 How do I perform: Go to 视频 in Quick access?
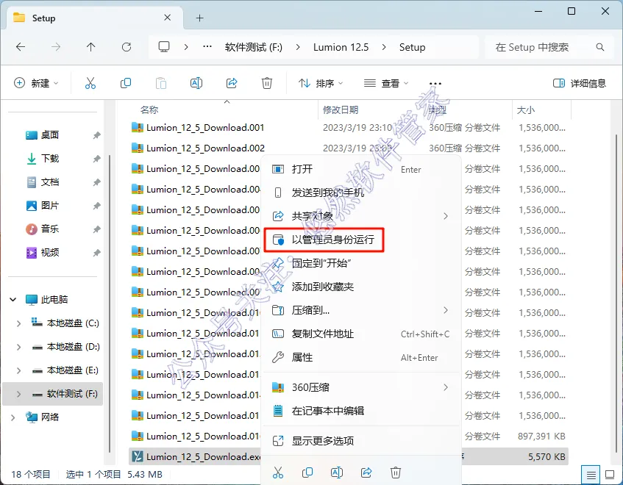pyautogui.click(x=50, y=252)
